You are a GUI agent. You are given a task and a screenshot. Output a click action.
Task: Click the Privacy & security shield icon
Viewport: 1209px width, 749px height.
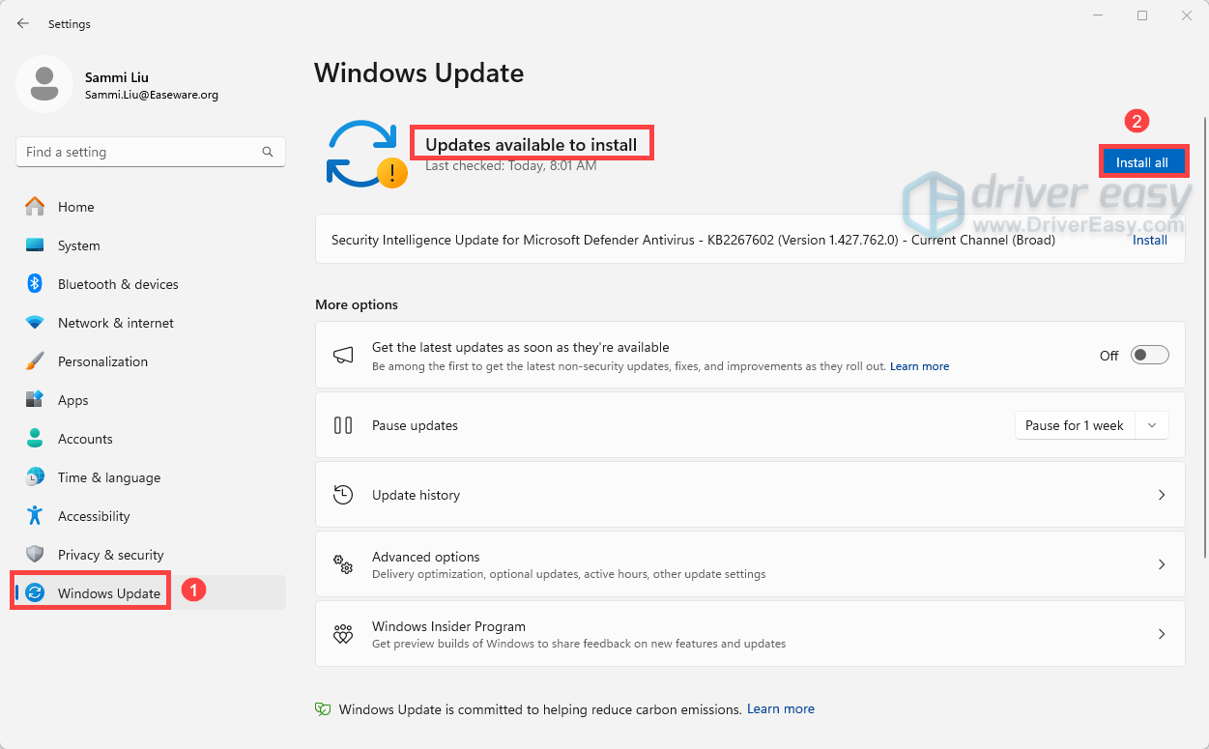coord(35,555)
